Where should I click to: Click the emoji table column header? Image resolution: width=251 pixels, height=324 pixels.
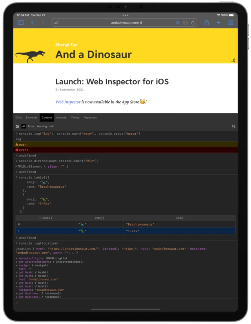coord(100,218)
